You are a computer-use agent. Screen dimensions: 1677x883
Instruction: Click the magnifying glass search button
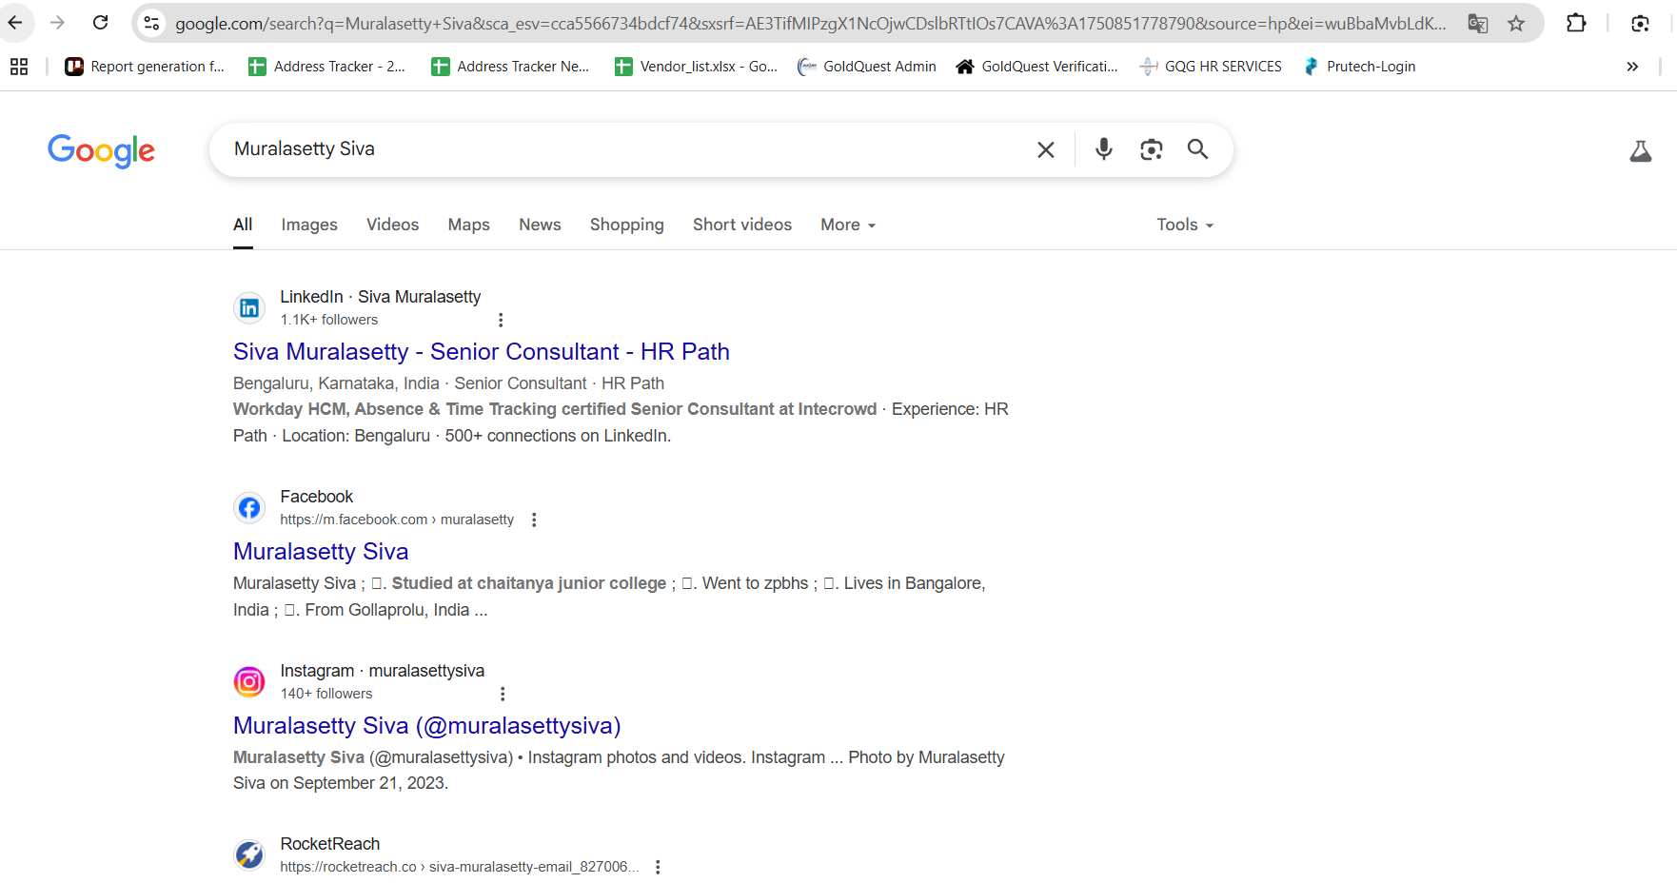pos(1197,149)
